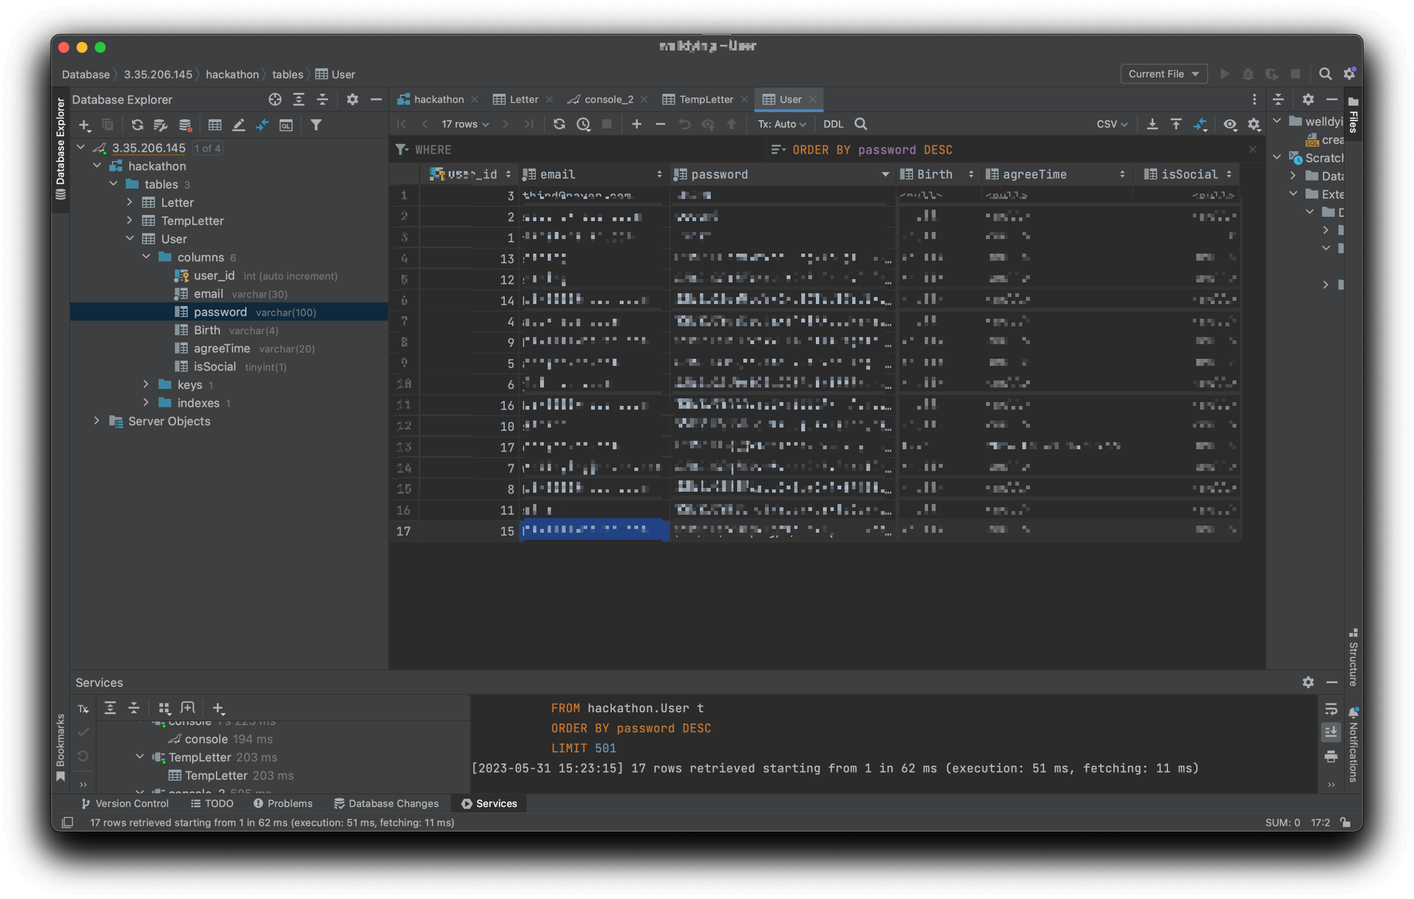
Task: Click the Reload Page icon in the data toolbar
Action: coord(559,124)
